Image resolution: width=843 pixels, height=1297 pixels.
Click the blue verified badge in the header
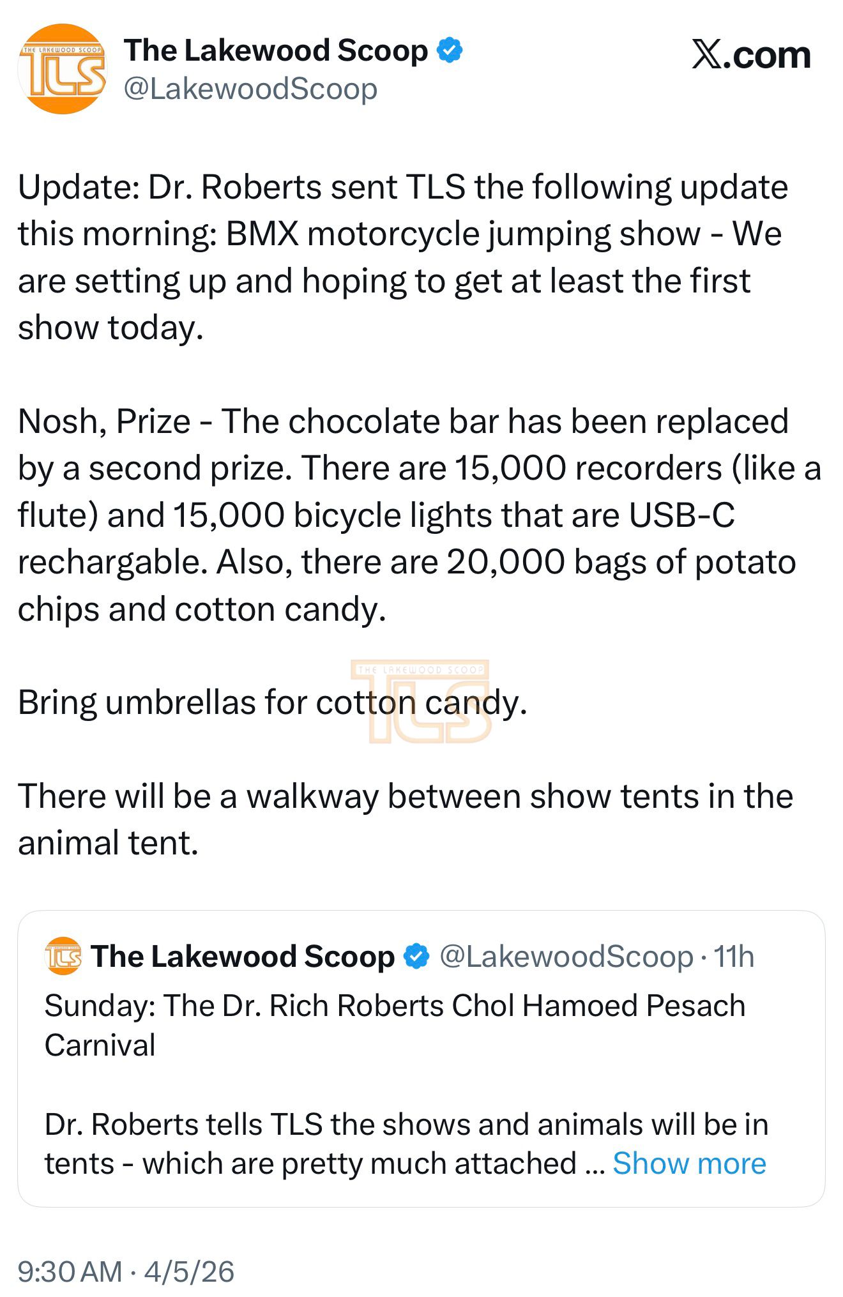(450, 50)
